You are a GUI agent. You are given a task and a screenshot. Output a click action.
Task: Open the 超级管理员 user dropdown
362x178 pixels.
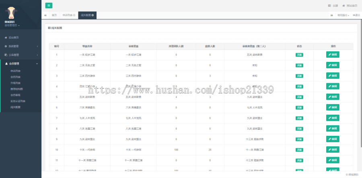[x=12, y=25]
